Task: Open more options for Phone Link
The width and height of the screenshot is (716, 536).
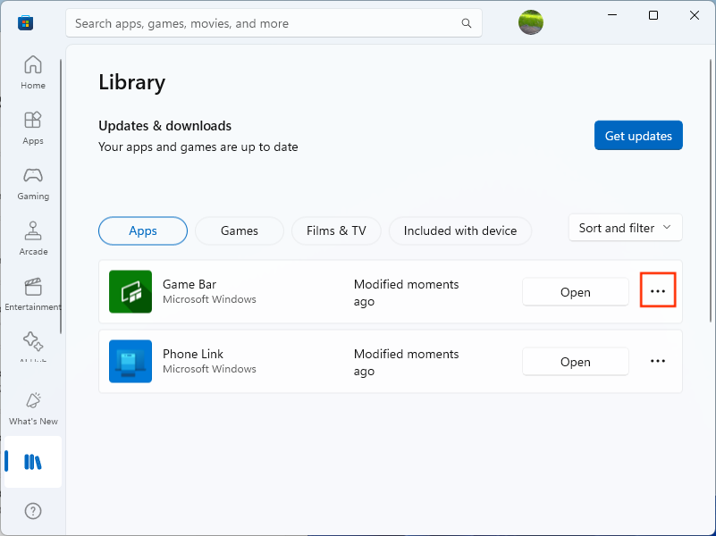Action: coord(658,361)
